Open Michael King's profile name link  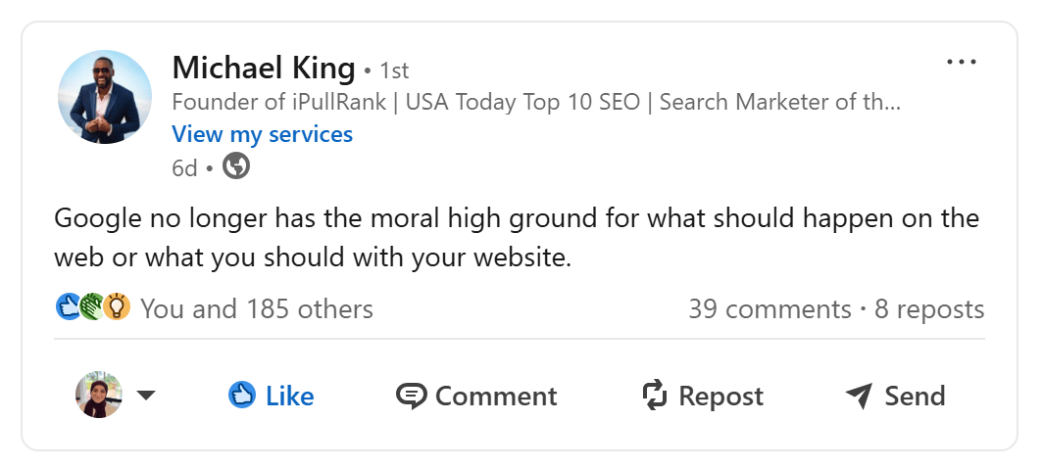(264, 69)
